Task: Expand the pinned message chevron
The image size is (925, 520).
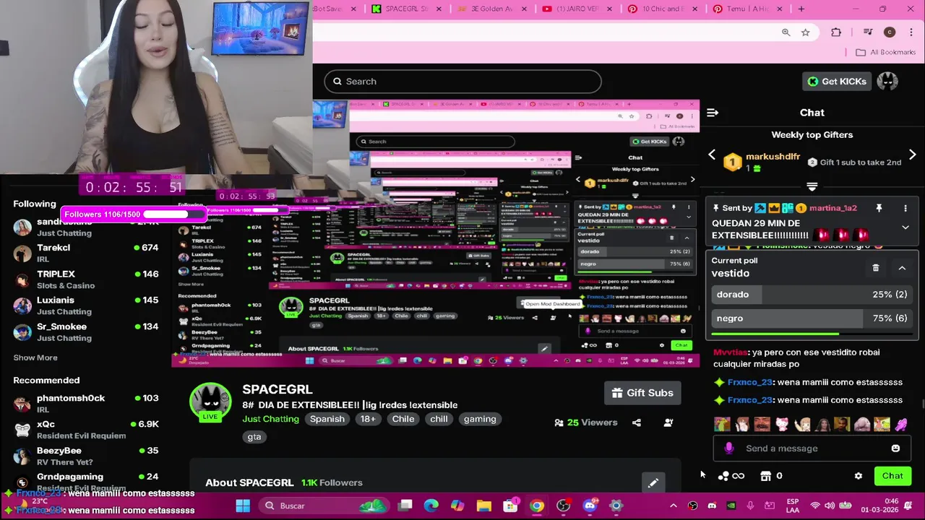Action: [905, 227]
